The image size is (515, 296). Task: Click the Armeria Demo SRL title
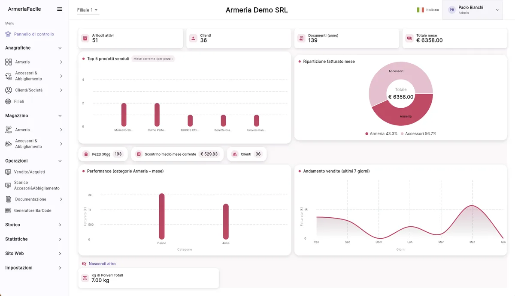coord(257,10)
